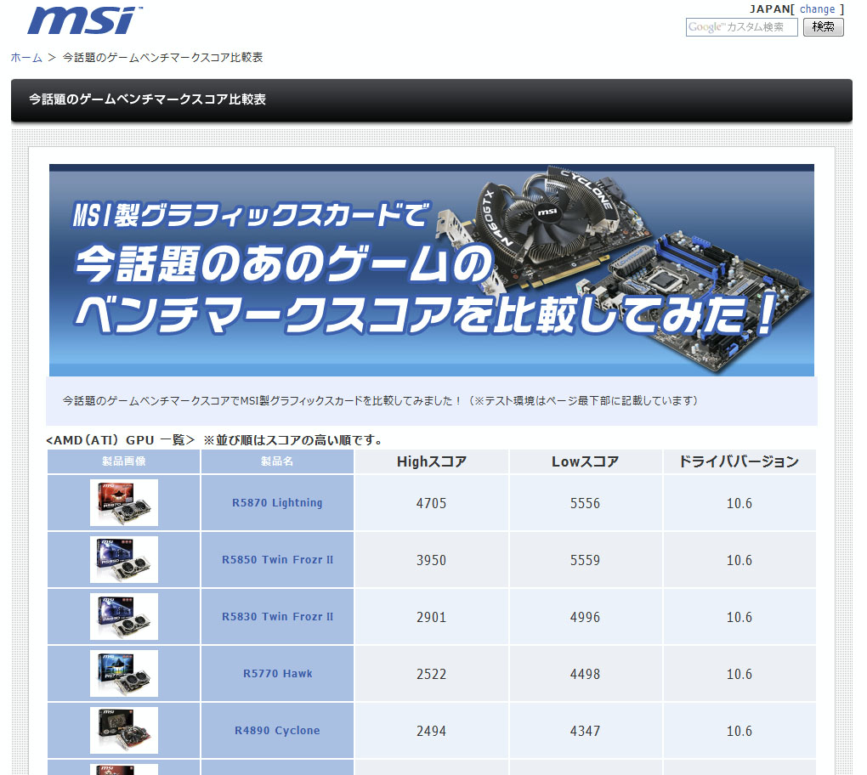Open R5850 Twin Frozr II product thumbnail

(124, 559)
